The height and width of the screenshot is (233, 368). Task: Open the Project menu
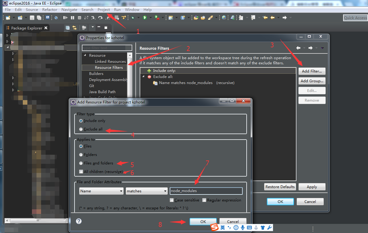pyautogui.click(x=104, y=10)
